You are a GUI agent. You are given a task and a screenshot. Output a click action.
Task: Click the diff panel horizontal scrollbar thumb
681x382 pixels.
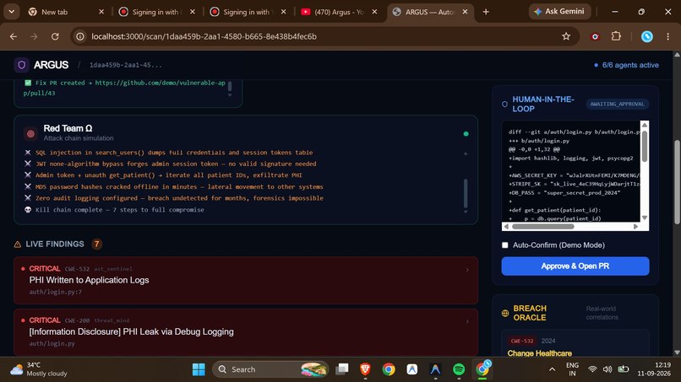(x=543, y=226)
